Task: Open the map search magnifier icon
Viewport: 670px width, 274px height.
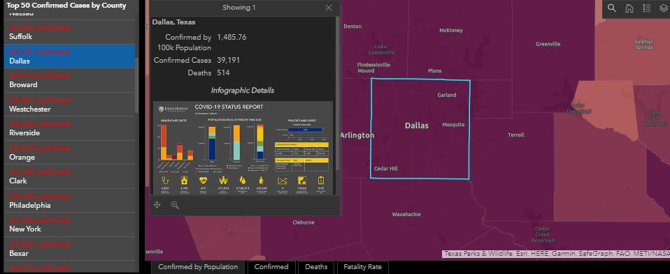Action: (x=612, y=8)
